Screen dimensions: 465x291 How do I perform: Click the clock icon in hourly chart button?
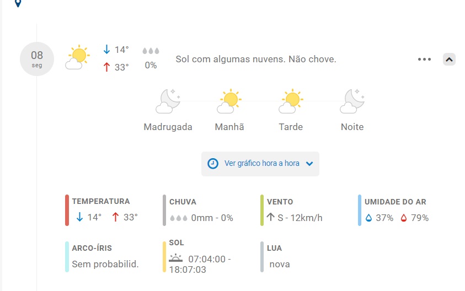(x=212, y=164)
